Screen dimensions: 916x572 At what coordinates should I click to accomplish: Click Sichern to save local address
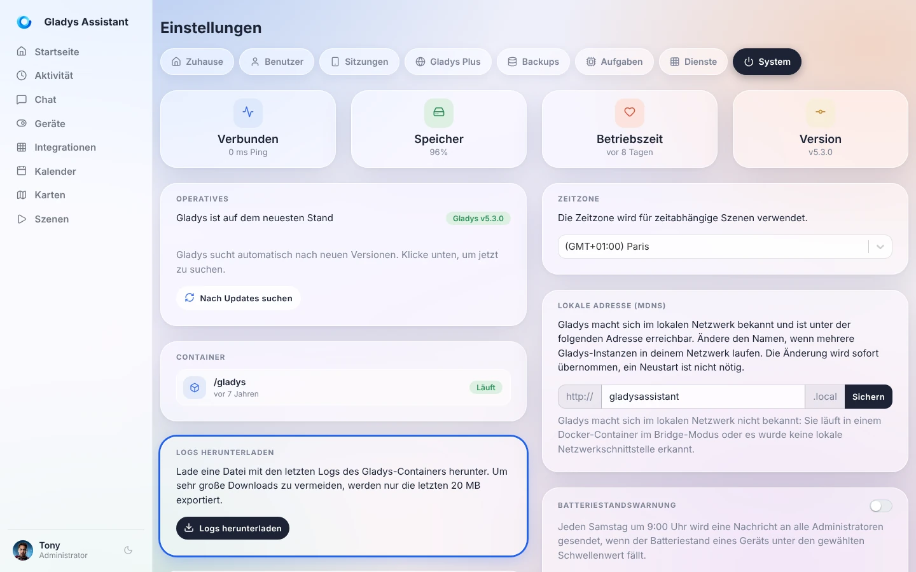point(868,397)
